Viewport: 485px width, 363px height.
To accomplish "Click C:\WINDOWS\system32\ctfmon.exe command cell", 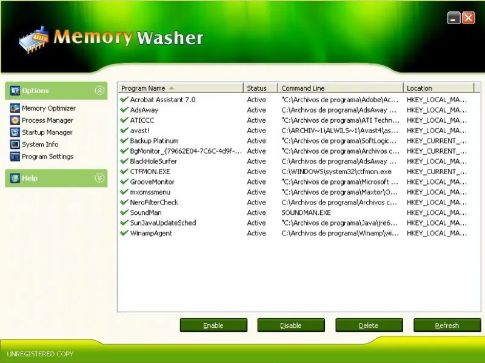I will pyautogui.click(x=336, y=172).
